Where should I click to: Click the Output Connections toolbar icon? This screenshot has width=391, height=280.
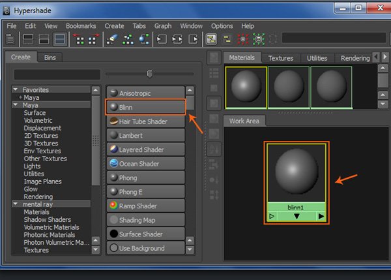tap(193, 39)
